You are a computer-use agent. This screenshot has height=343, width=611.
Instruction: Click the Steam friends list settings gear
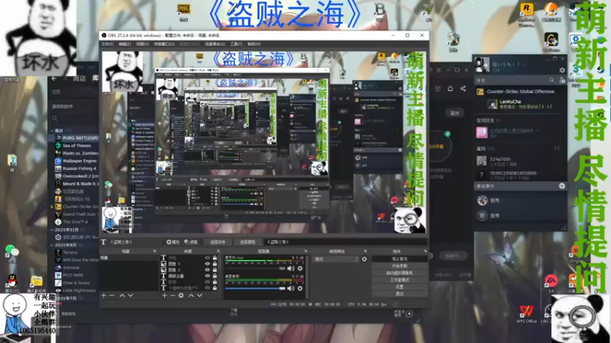[562, 70]
